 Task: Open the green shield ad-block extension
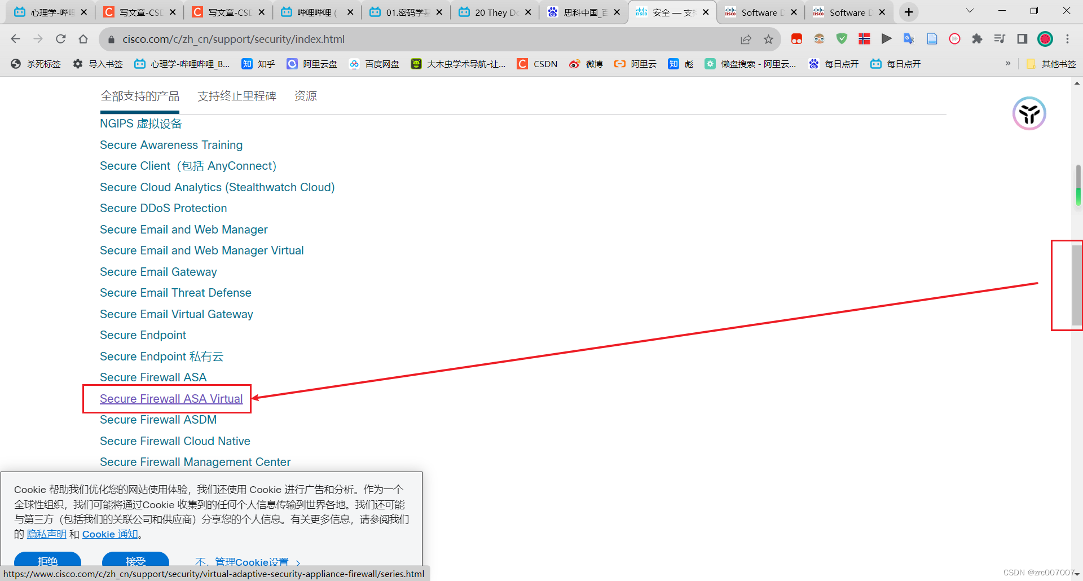(x=842, y=39)
